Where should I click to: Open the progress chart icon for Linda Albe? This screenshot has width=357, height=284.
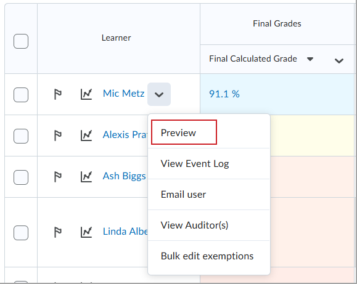[x=86, y=232]
